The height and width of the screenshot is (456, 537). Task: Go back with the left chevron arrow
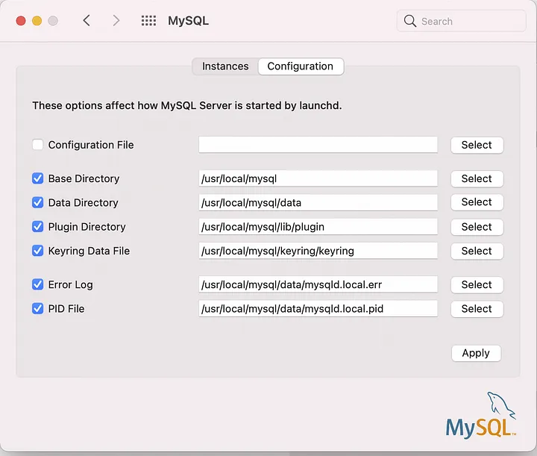[x=87, y=21]
